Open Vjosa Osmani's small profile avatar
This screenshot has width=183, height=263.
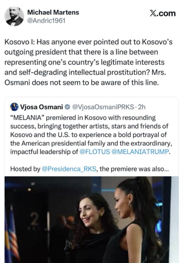pyautogui.click(x=14, y=107)
